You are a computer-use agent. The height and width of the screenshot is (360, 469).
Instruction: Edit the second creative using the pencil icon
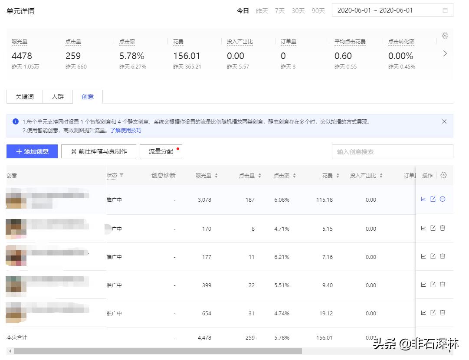(433, 229)
